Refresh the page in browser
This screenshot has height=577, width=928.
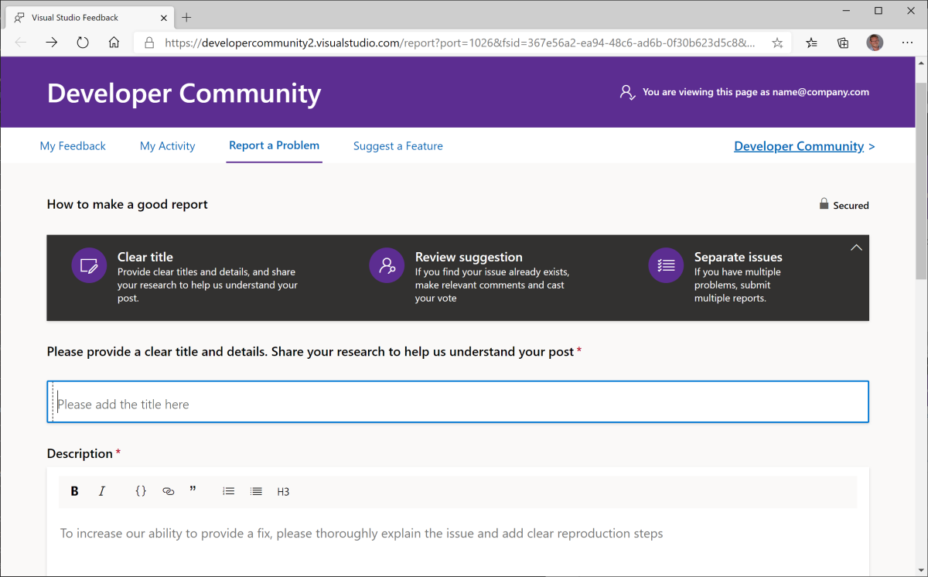(83, 43)
